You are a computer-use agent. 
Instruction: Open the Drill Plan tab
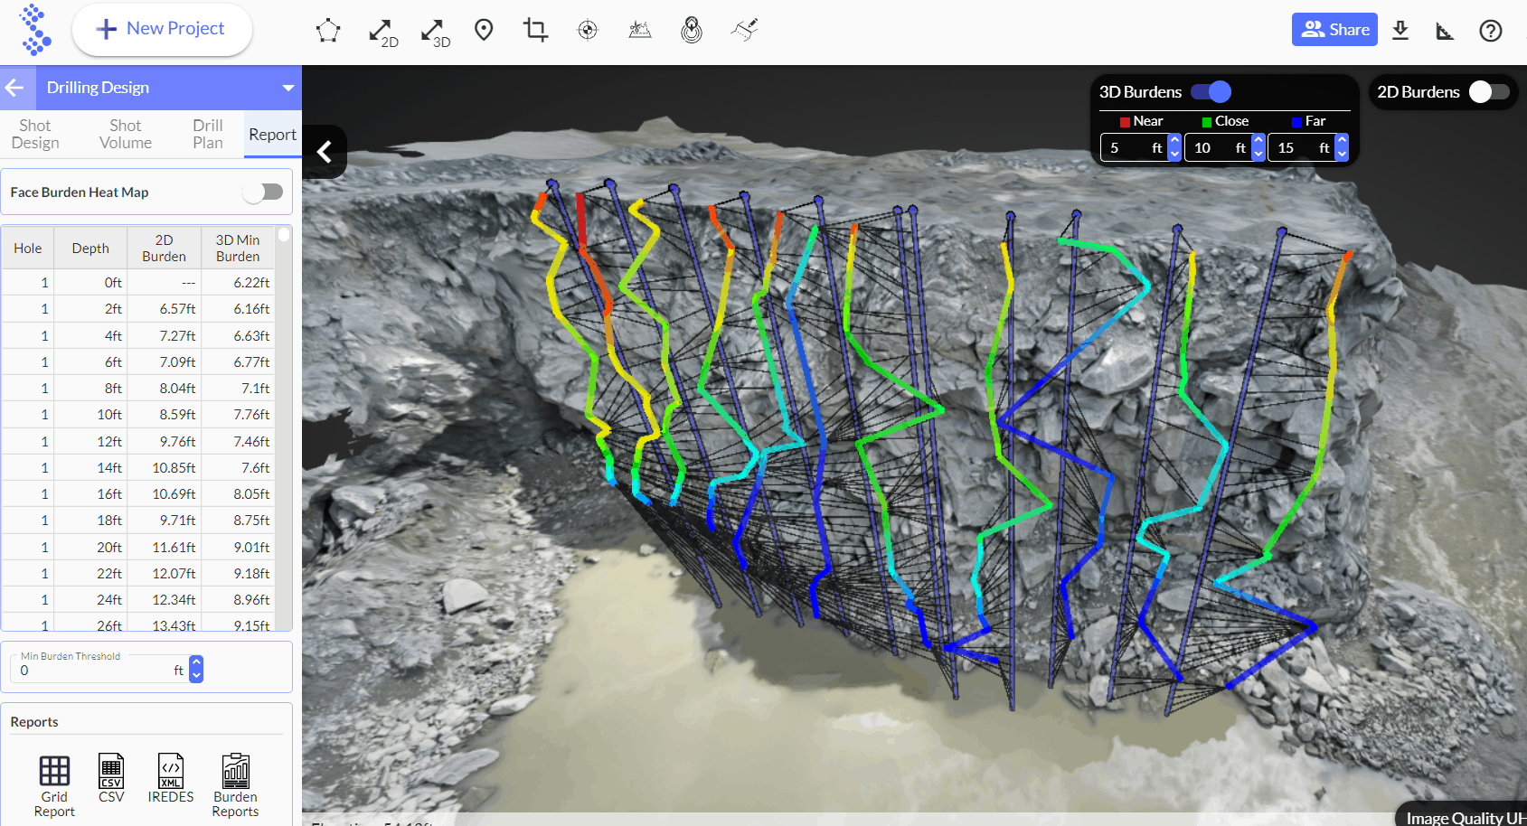[x=207, y=134]
